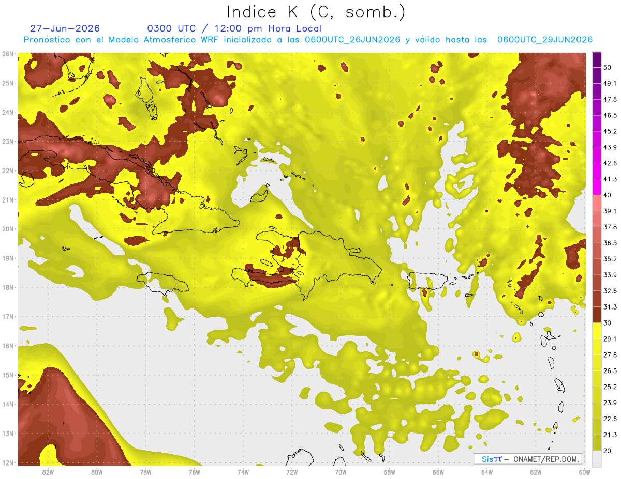Screen dimensions: 621x479
Task: Click the latitude axis label "26N"
Action: point(8,54)
